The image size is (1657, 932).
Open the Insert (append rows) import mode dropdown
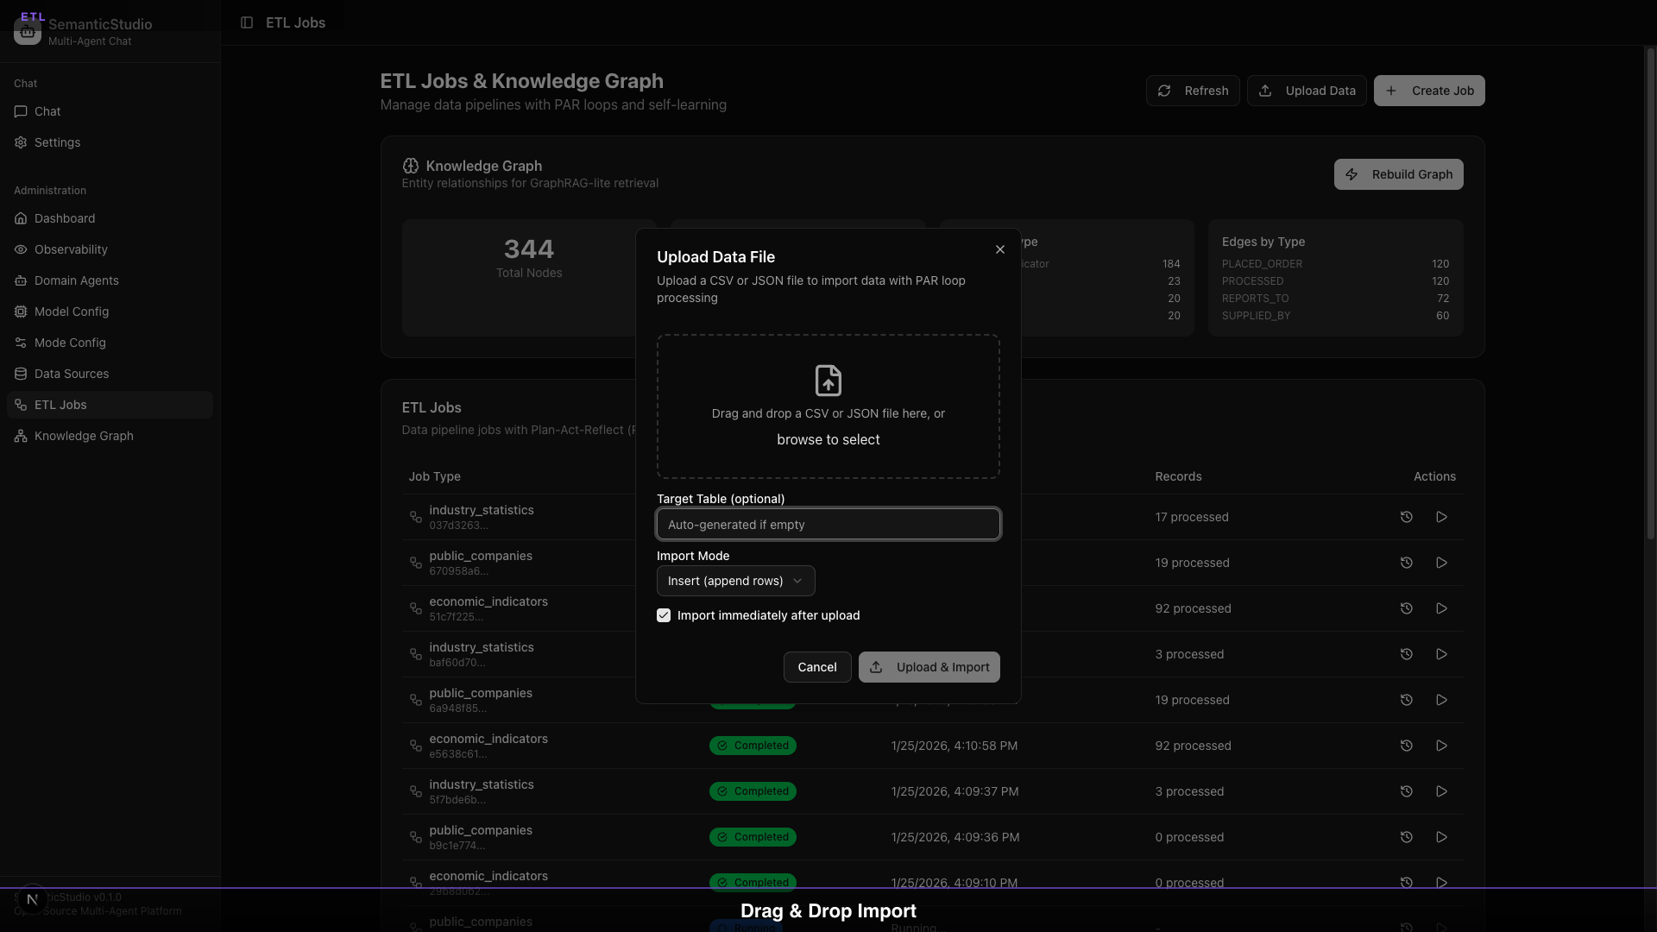(x=734, y=581)
